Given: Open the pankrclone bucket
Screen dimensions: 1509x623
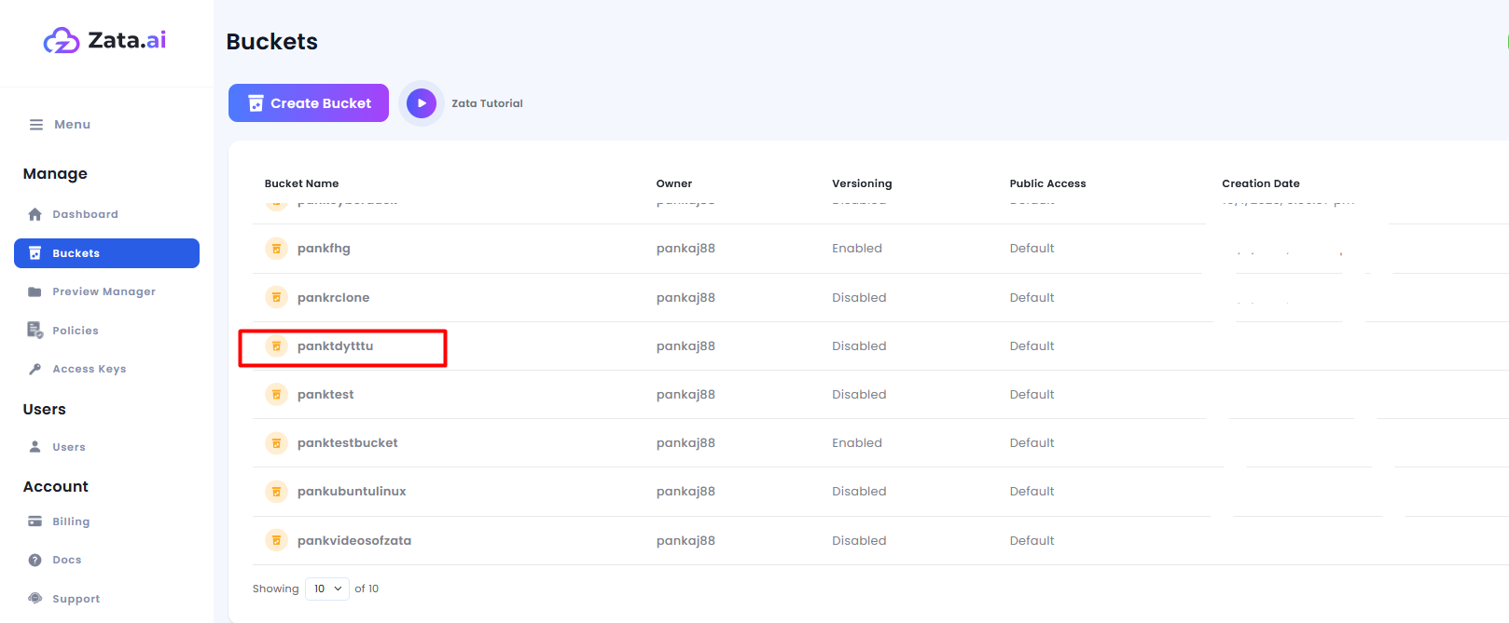Looking at the screenshot, I should [333, 298].
